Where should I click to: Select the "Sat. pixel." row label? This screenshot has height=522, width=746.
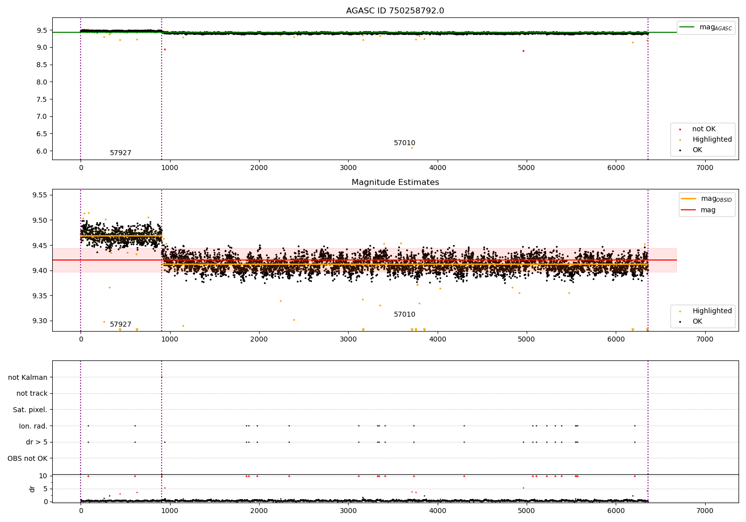pyautogui.click(x=30, y=410)
